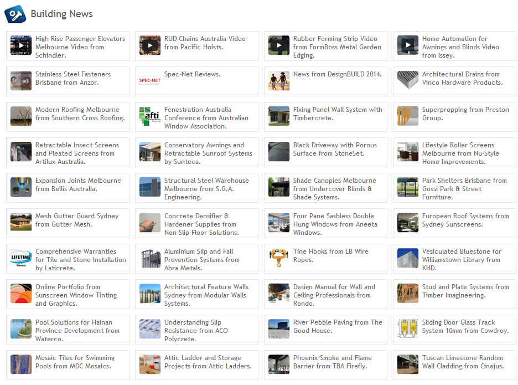Open the Retractable Insect Screens thumbnail
Image resolution: width=518 pixels, height=385 pixels.
coord(21,151)
